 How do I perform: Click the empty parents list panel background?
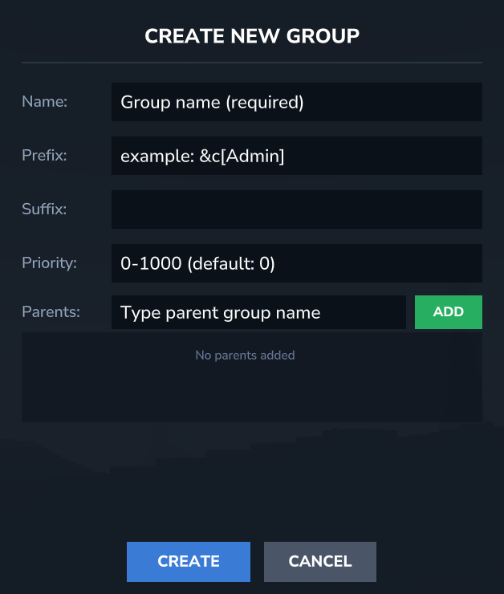coord(252,395)
